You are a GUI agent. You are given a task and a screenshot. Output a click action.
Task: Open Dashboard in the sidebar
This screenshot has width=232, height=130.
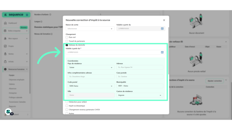pyautogui.click(x=12, y=23)
